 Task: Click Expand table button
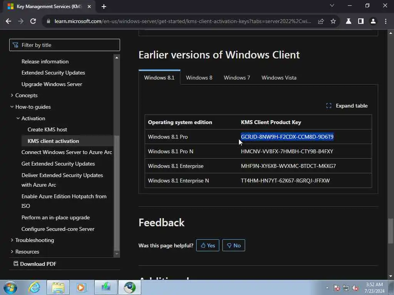347,106
